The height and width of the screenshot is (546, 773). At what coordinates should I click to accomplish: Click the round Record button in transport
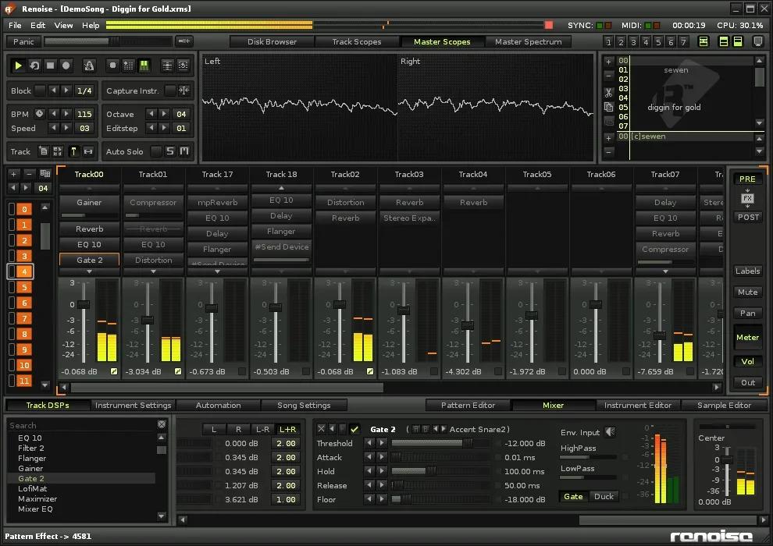[x=66, y=66]
